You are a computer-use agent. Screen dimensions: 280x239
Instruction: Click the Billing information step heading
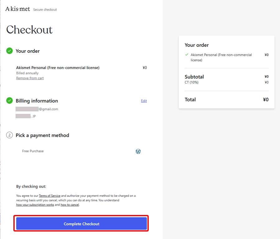(37, 101)
